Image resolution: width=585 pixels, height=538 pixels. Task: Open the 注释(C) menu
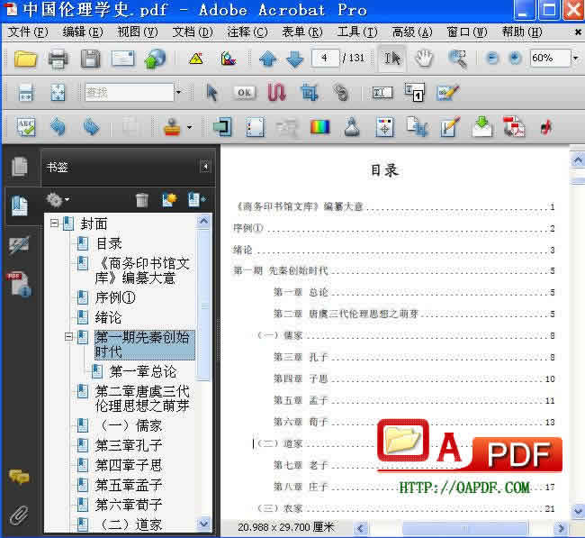tap(247, 32)
